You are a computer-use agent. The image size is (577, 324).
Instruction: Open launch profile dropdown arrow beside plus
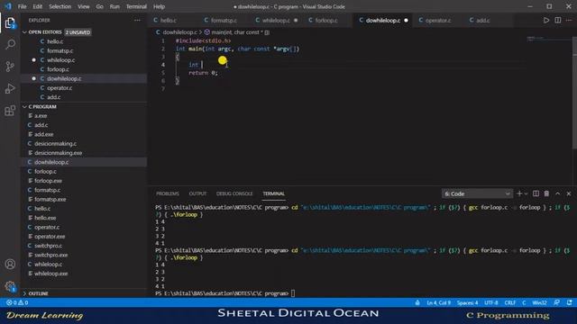click(x=526, y=193)
